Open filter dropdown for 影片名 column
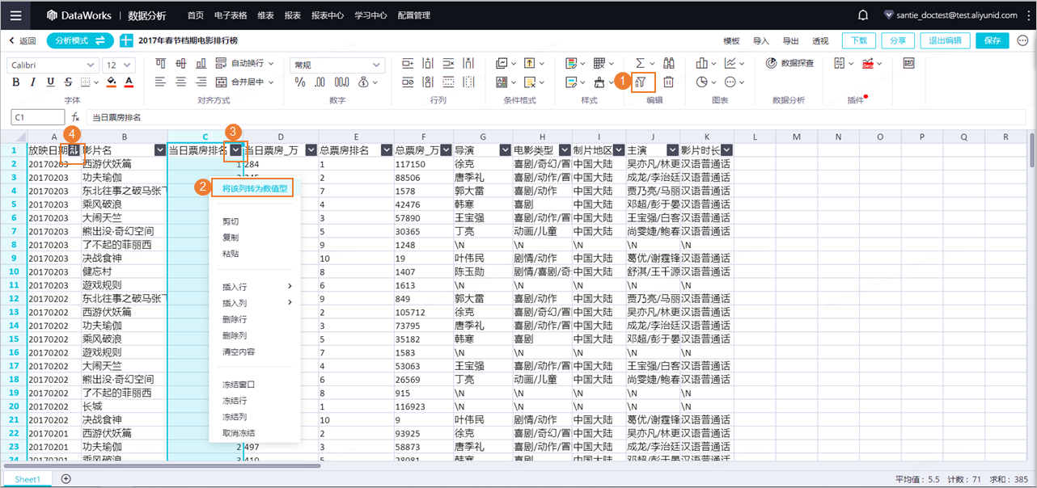The height and width of the screenshot is (488, 1037). click(x=159, y=150)
